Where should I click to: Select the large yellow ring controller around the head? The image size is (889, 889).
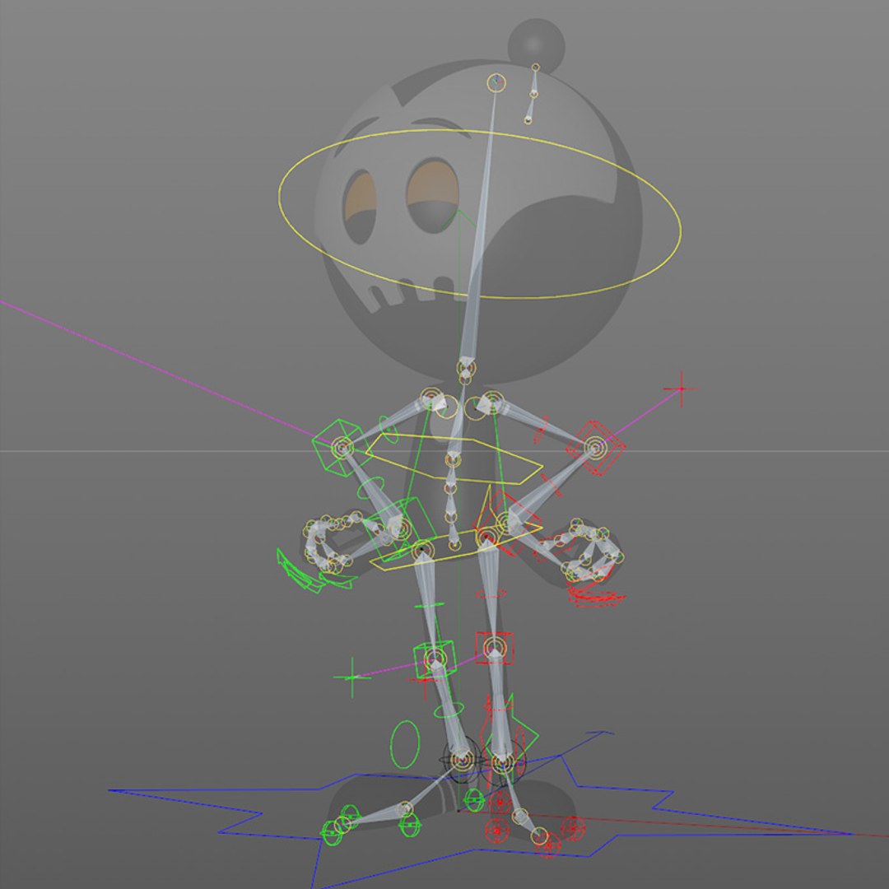479,213
